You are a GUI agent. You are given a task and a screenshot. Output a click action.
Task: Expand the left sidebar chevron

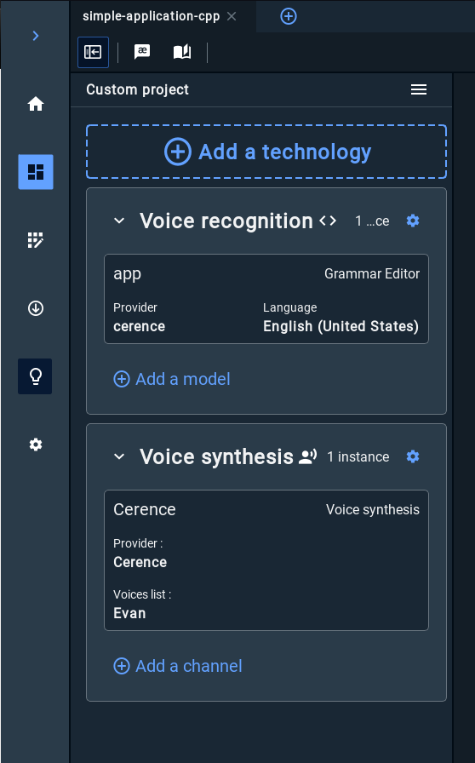(36, 36)
